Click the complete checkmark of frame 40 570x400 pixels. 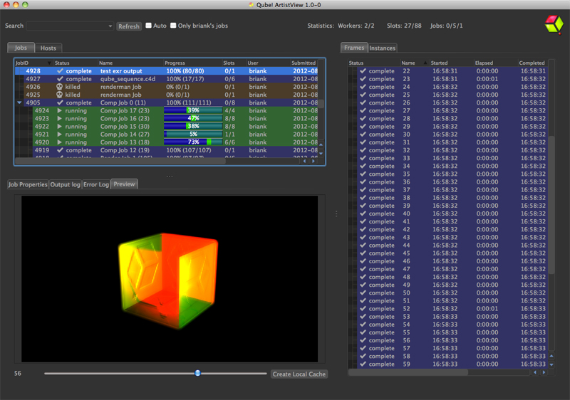tap(363, 214)
